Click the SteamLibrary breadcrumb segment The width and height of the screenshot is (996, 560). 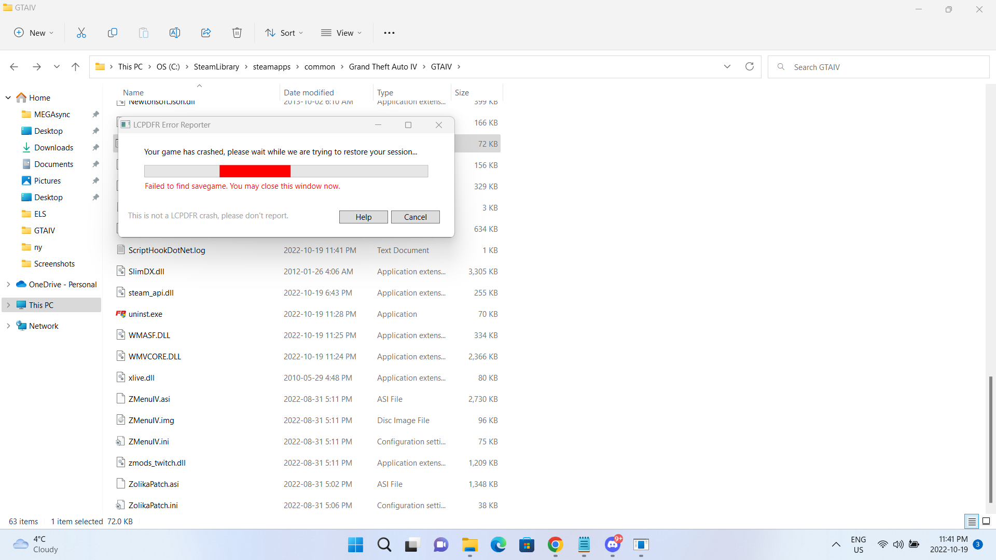click(x=216, y=66)
